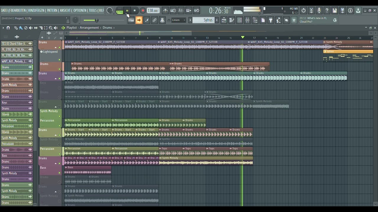
Task: Toggle the overdub icon
Action: [188, 11]
